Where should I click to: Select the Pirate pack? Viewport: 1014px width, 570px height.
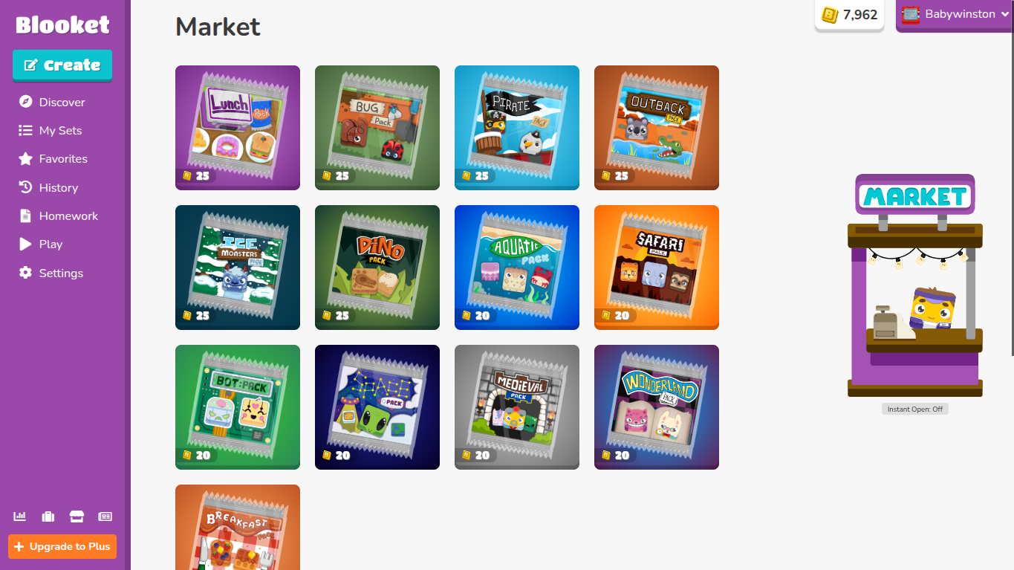click(x=517, y=127)
